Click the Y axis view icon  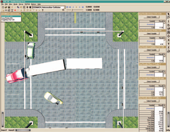coord(168,44)
